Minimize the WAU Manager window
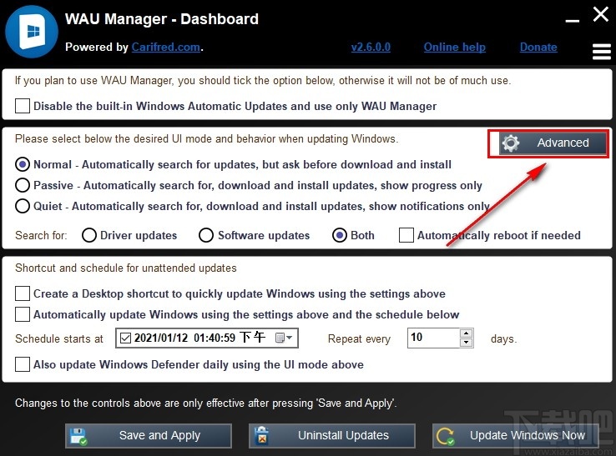The height and width of the screenshot is (456, 616). click(x=573, y=20)
